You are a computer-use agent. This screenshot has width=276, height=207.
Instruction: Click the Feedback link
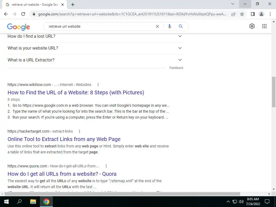click(x=176, y=68)
